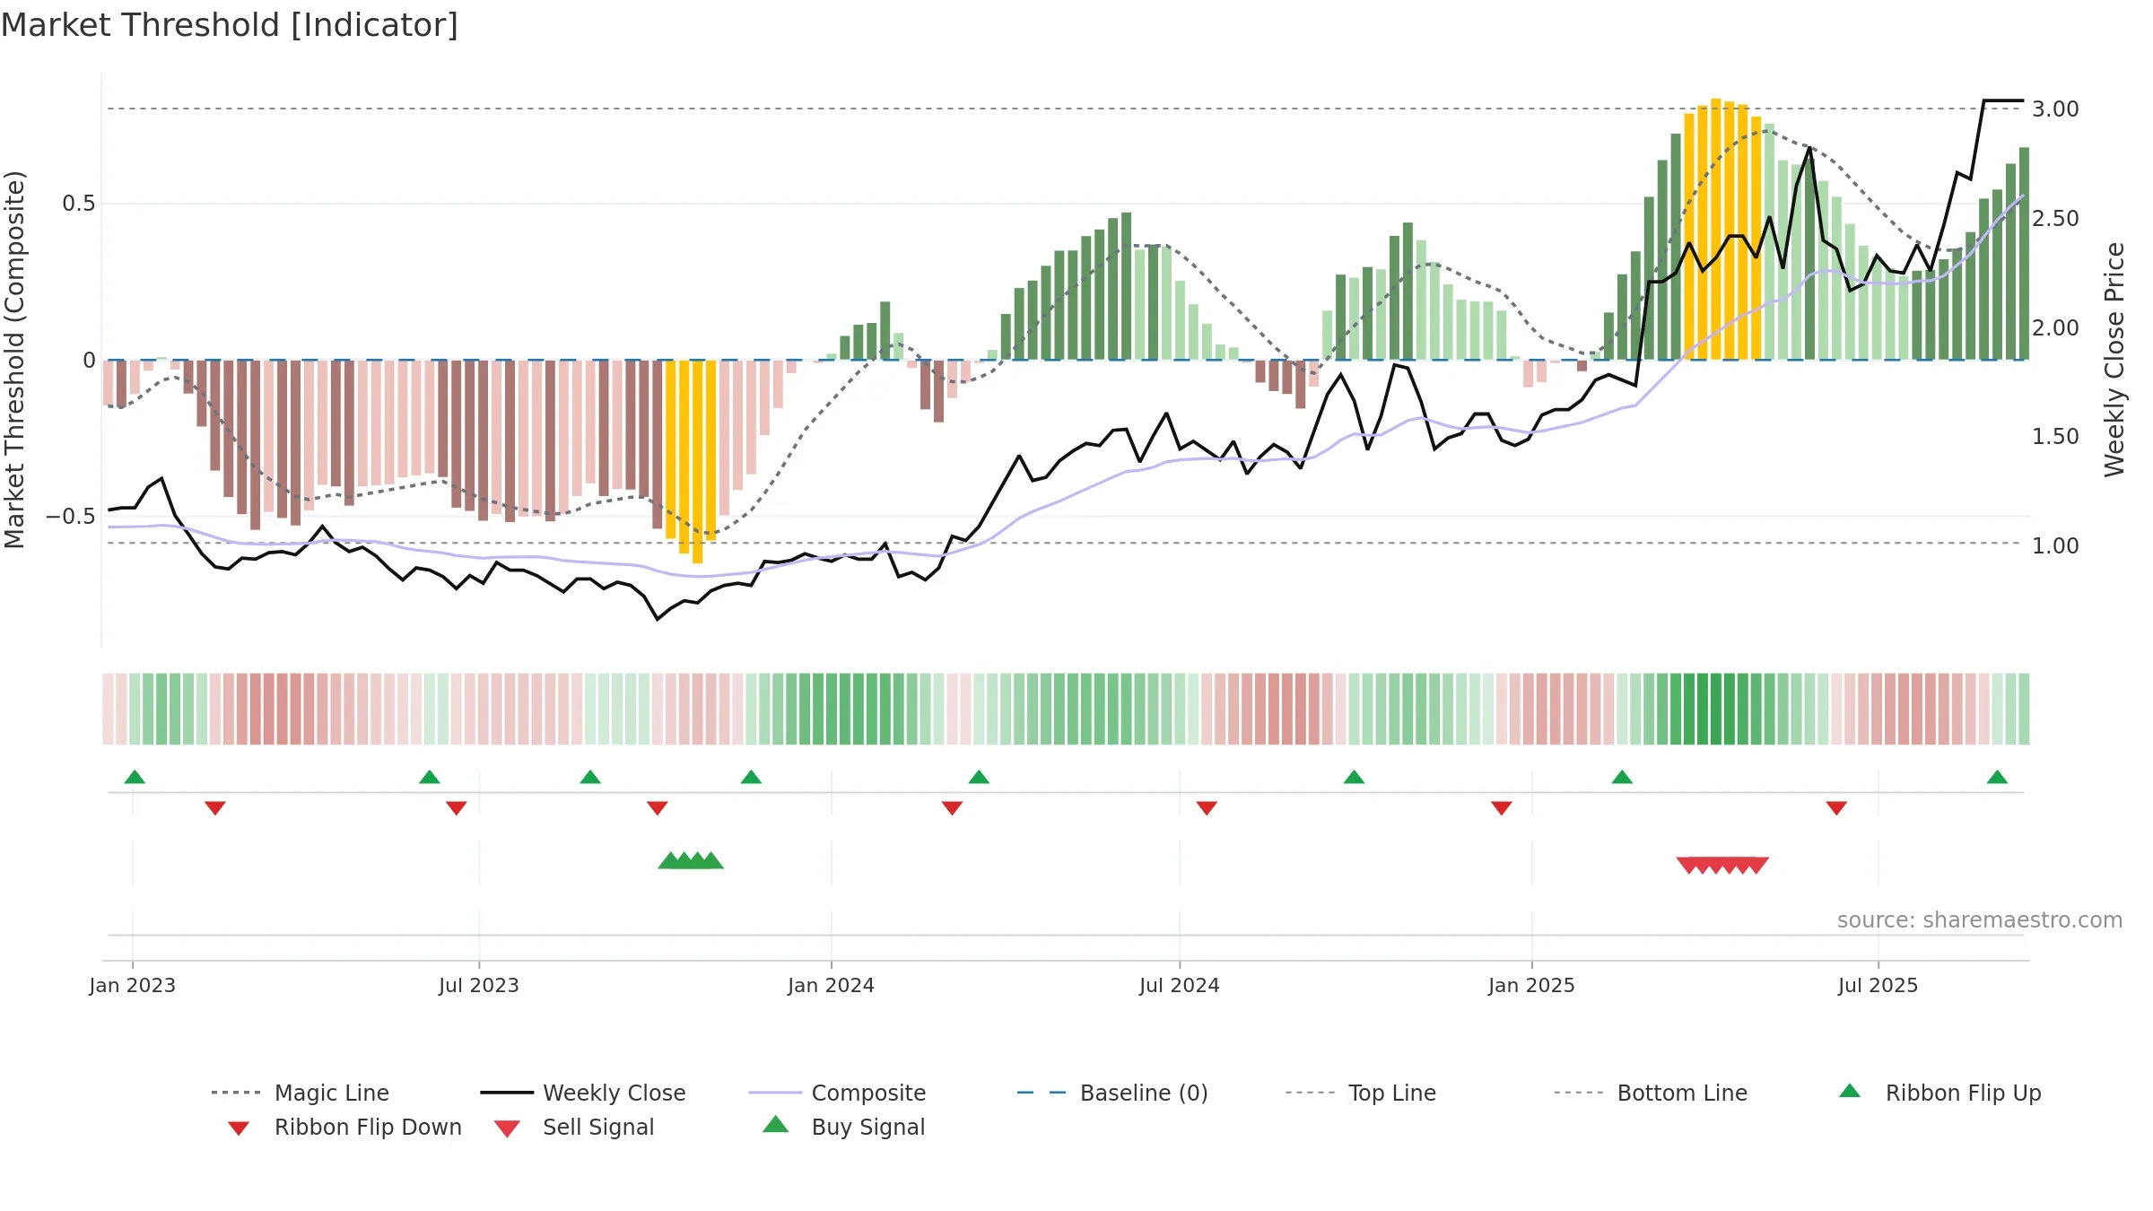Viewport: 2153px width, 1211px height.
Task: Click the ribbon flip down marker after Jul 2024
Action: (x=1207, y=808)
